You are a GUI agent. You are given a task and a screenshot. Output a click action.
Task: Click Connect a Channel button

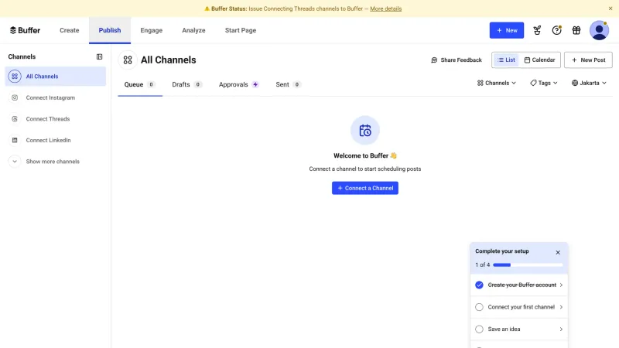click(x=365, y=188)
